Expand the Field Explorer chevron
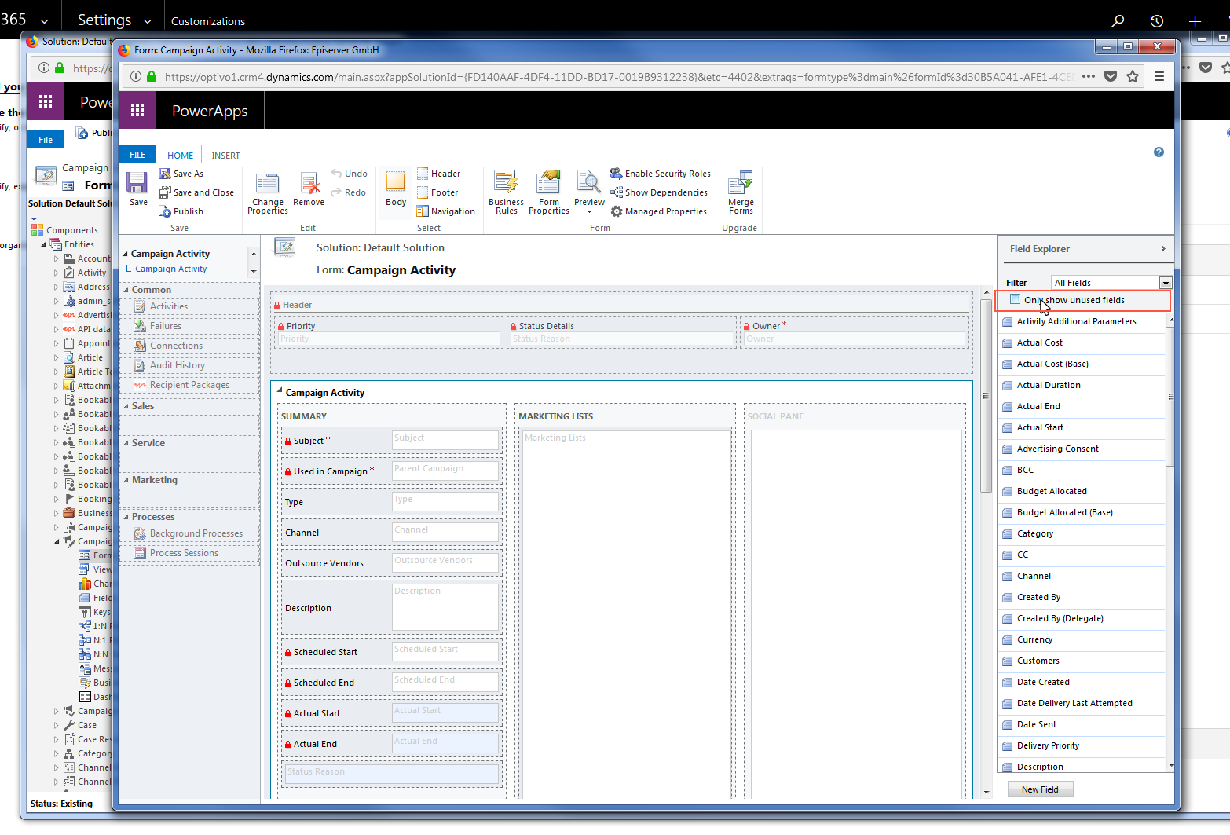Screen dimensions: 1230x835 [x=1163, y=249]
